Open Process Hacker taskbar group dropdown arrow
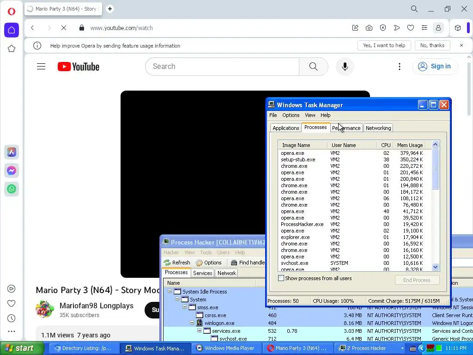 402,349
